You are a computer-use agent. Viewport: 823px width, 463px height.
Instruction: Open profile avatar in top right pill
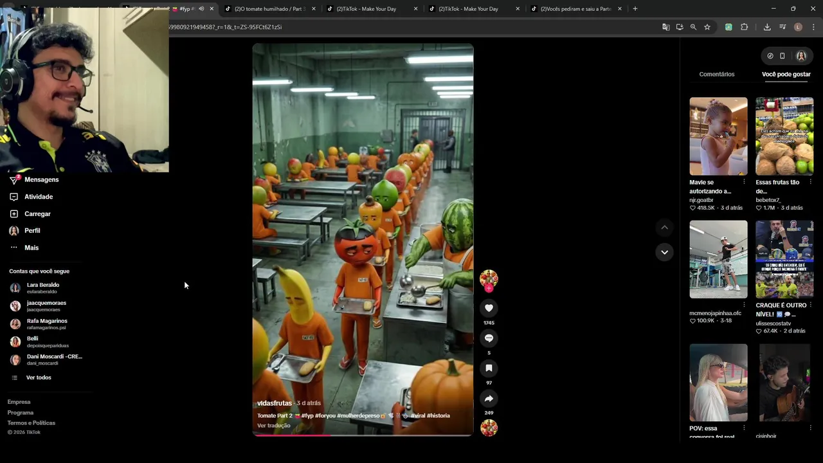801,56
